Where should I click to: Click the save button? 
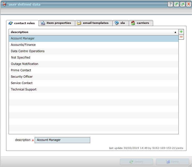click(172, 162)
